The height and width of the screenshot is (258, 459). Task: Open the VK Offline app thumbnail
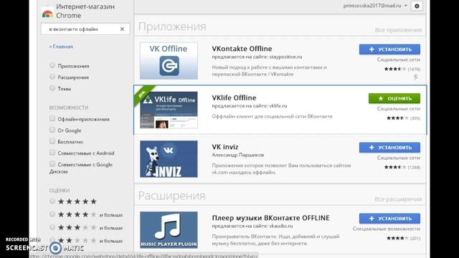click(169, 61)
